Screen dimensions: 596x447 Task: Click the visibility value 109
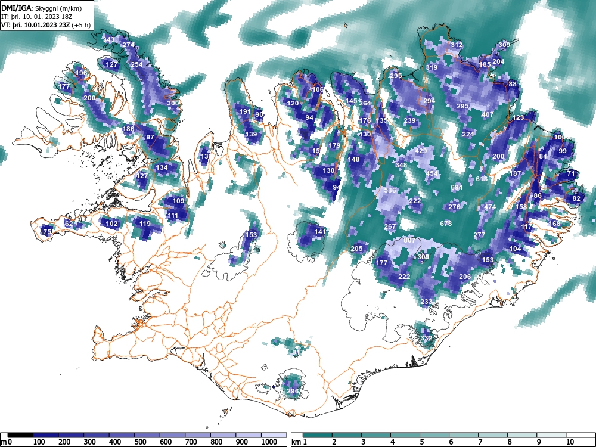click(178, 201)
